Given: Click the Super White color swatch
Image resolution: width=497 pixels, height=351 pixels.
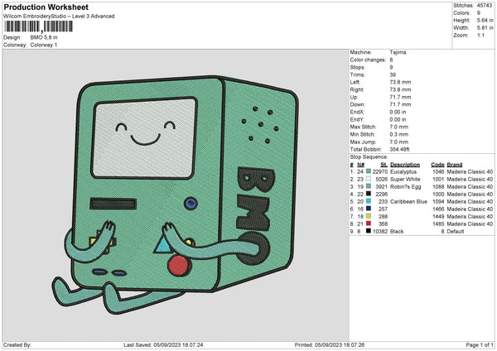Looking at the screenshot, I should (x=369, y=179).
